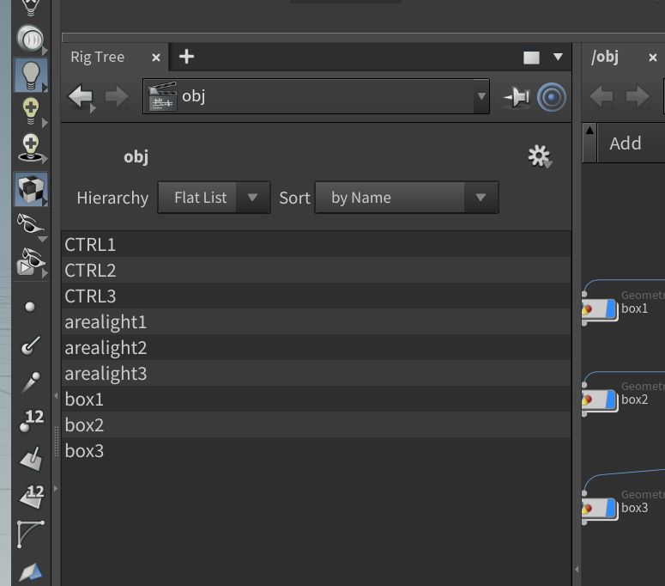The height and width of the screenshot is (586, 665).
Task: Click the sunglasses with play arrow icon
Action: click(31, 262)
